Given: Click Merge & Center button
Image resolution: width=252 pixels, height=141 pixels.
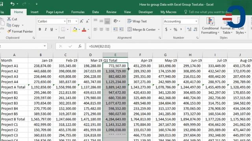Looking at the screenshot, I should pos(142,29).
